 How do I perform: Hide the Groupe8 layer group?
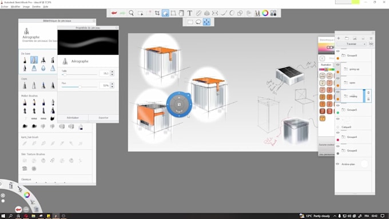click(x=338, y=146)
